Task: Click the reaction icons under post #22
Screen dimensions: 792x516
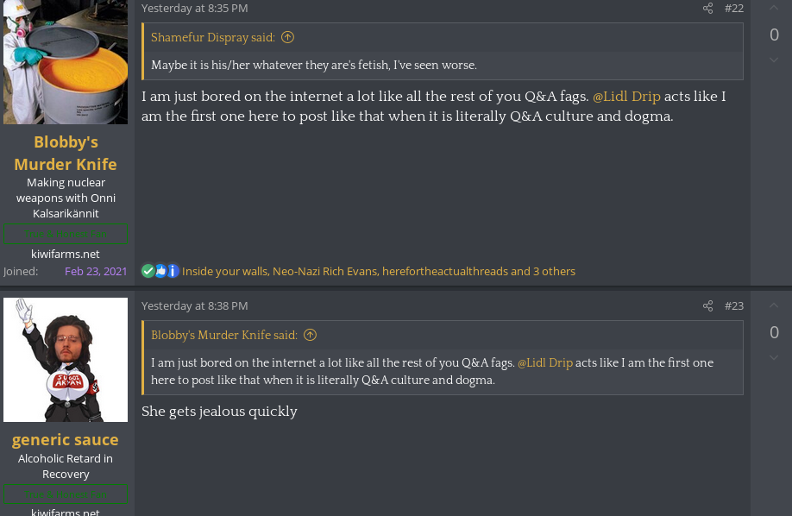Action: [160, 271]
